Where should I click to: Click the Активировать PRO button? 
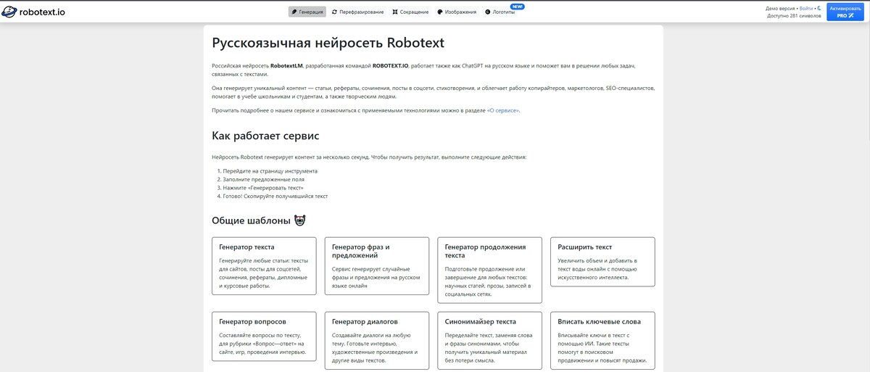pyautogui.click(x=845, y=12)
